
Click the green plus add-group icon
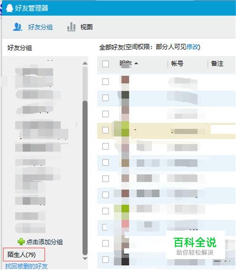[x=21, y=242]
